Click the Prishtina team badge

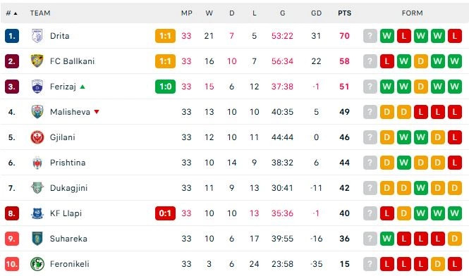click(37, 163)
